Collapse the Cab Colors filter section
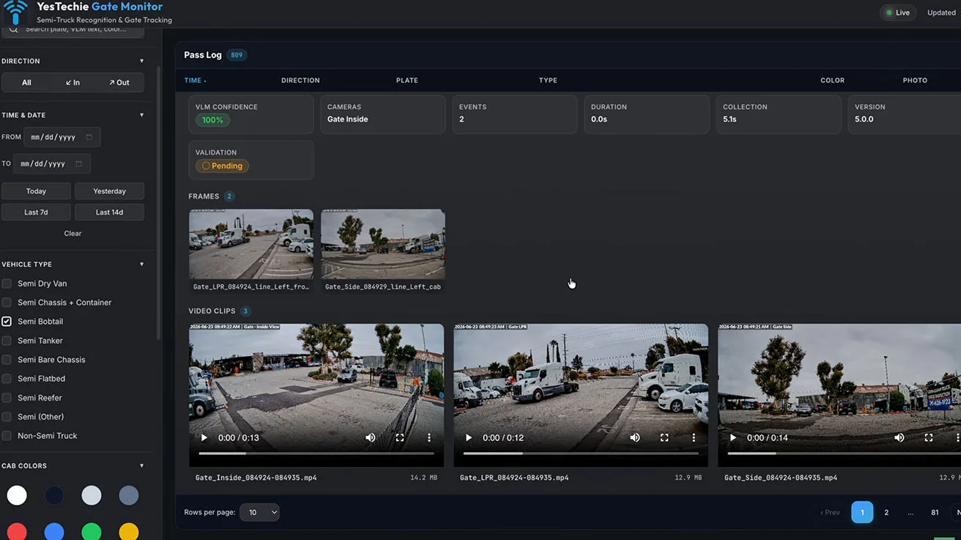Image resolution: width=961 pixels, height=540 pixels. pyautogui.click(x=141, y=466)
